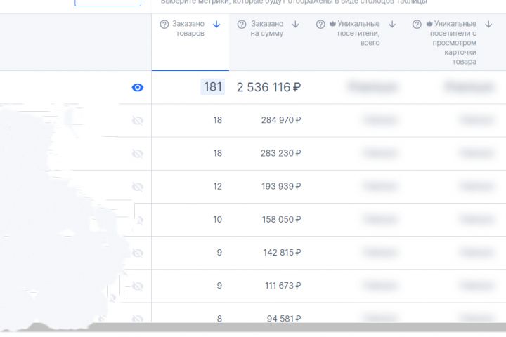Select Уникальные посетители, всего column header
Screen dimensions: 506x337
[356, 42]
